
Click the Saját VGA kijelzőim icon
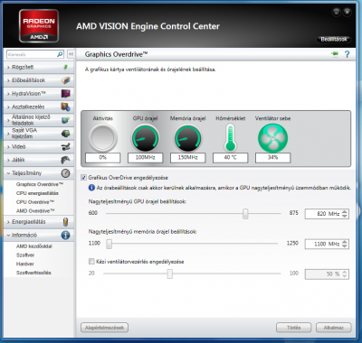[x=65, y=134]
